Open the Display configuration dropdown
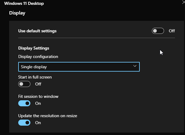 pyautogui.click(x=79, y=67)
